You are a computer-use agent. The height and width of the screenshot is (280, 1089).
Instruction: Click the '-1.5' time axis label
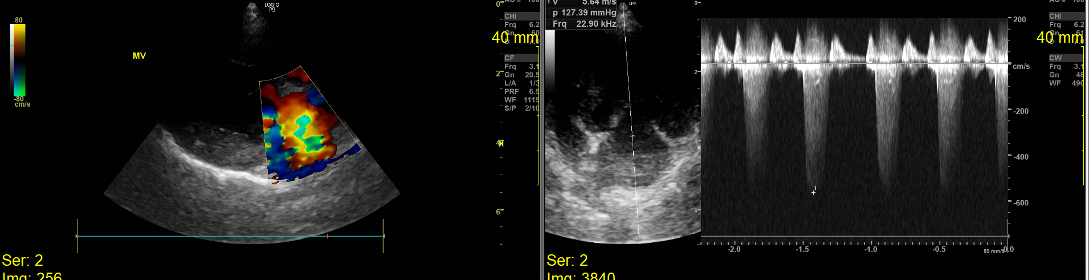(802, 249)
